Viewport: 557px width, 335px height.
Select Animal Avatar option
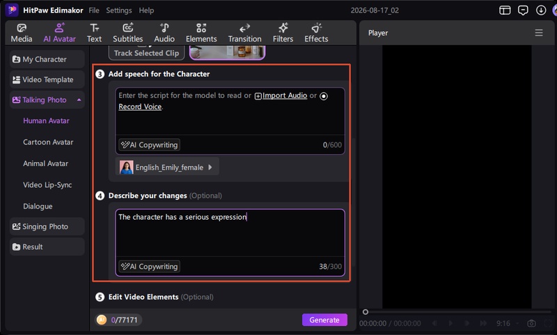45,163
